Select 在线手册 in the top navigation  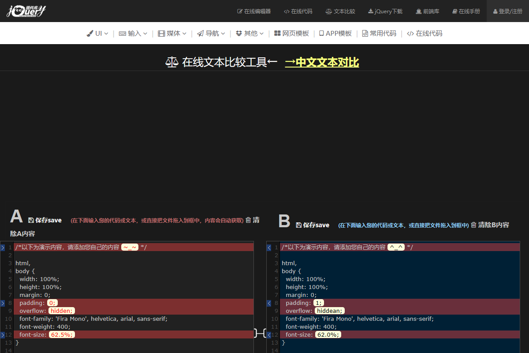[466, 11]
